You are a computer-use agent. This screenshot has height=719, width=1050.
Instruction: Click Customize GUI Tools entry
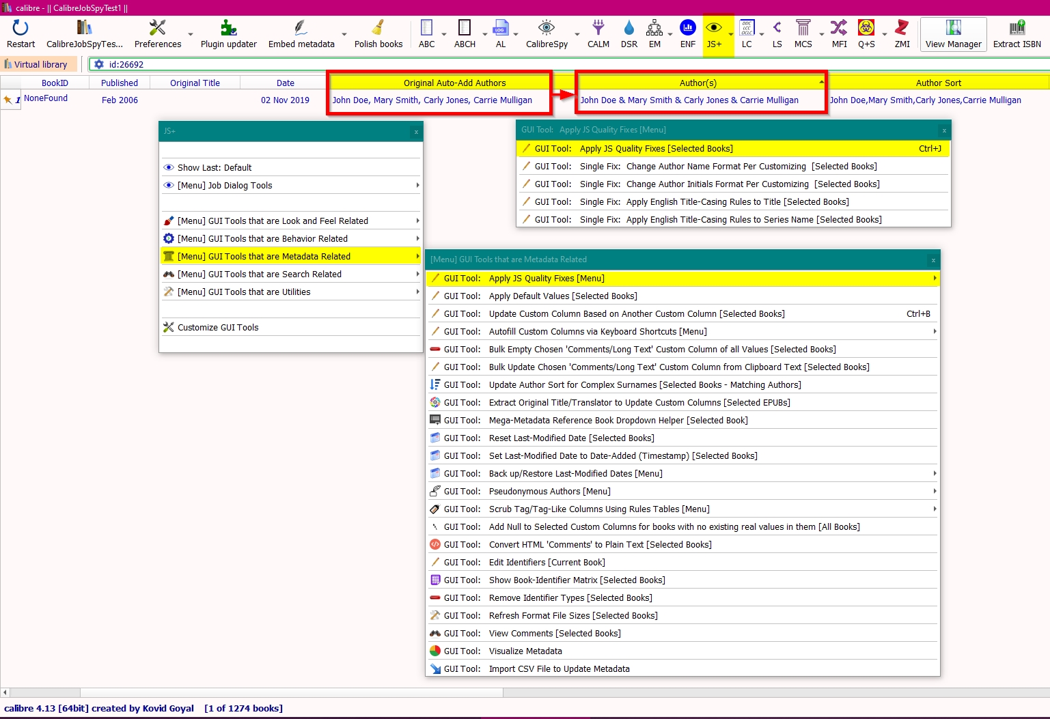tap(218, 328)
